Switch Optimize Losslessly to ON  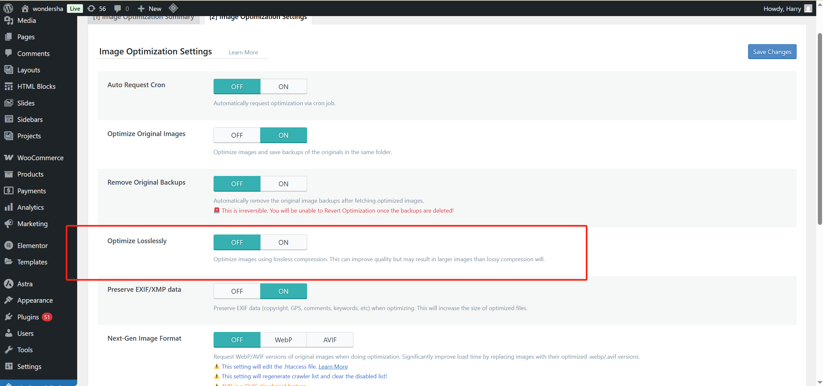tap(283, 242)
